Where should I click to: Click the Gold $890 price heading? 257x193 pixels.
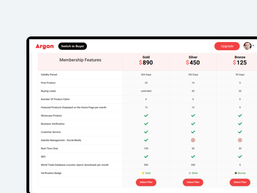click(x=146, y=62)
